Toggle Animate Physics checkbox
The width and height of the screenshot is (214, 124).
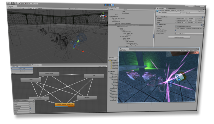[x=175, y=32]
